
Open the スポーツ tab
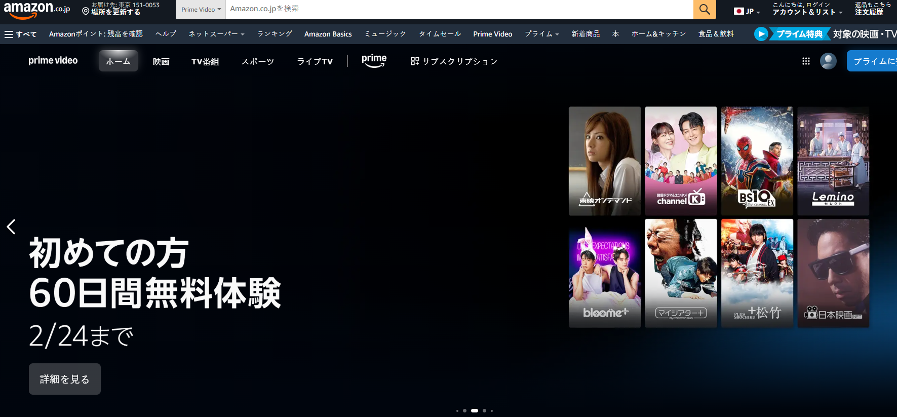[x=258, y=61]
